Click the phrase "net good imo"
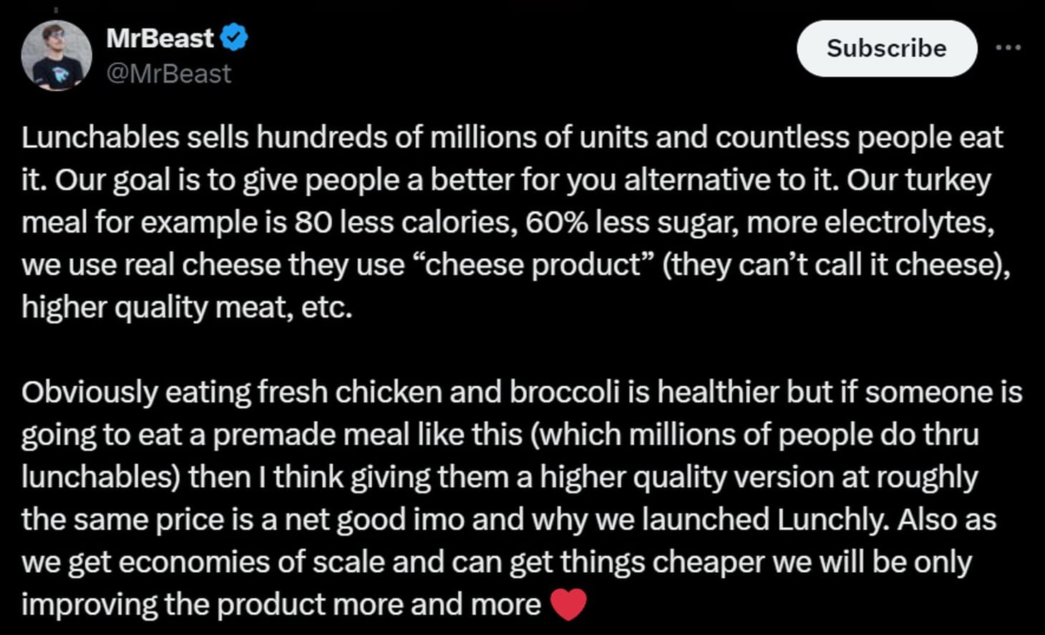Screen dimensions: 1045x635 click(x=374, y=519)
